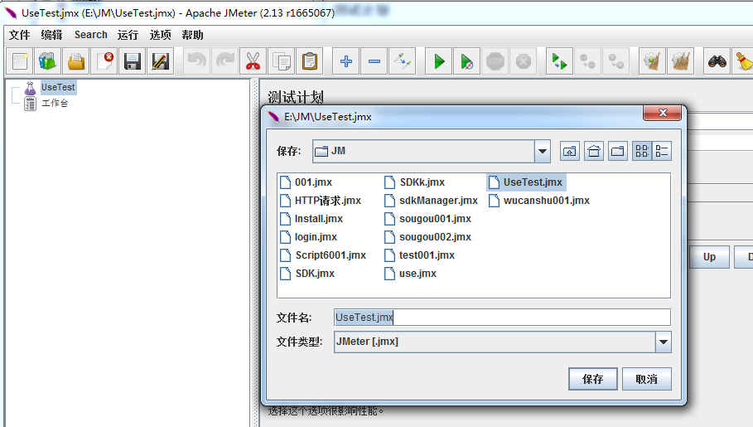The width and height of the screenshot is (753, 427).
Task: Open the 选项 menu
Action: tap(160, 35)
